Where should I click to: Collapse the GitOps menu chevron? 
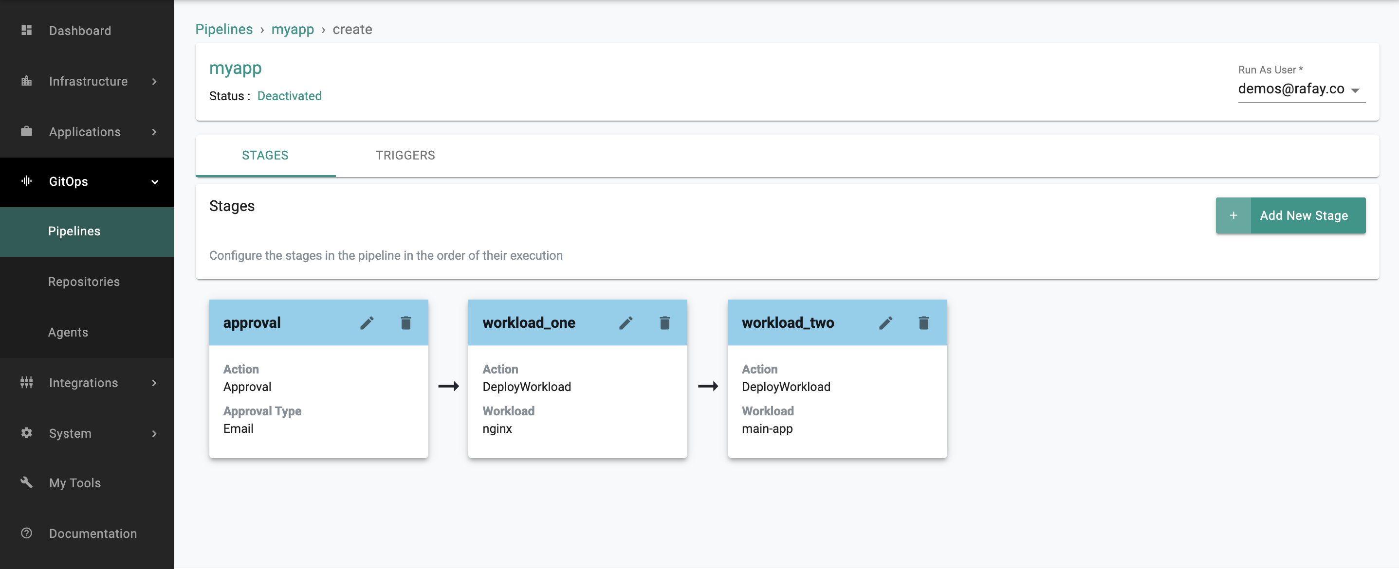click(x=155, y=182)
